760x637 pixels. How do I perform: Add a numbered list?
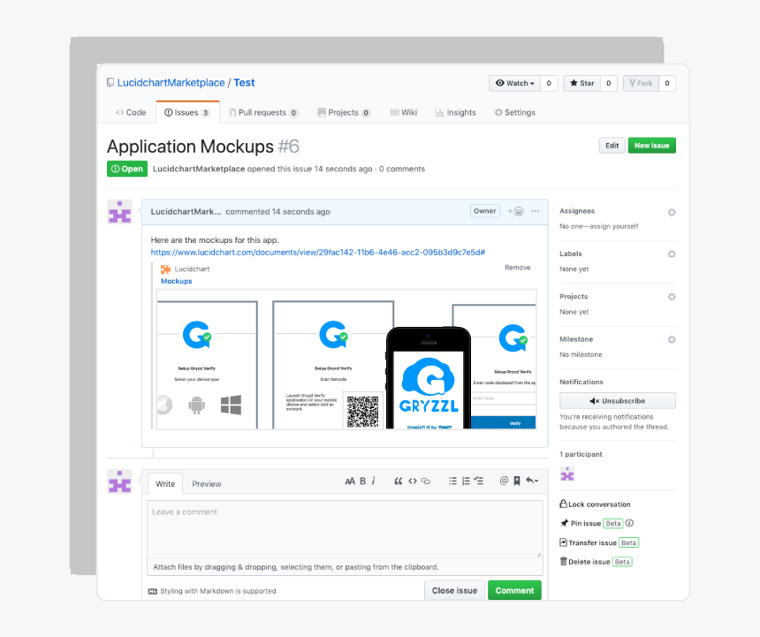coord(466,481)
